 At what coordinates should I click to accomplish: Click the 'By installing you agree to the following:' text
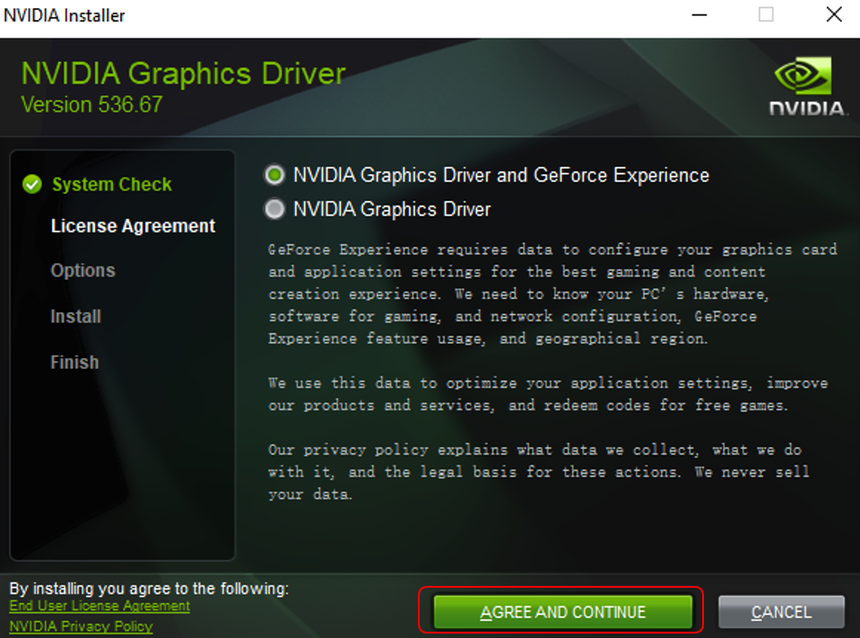pos(149,589)
